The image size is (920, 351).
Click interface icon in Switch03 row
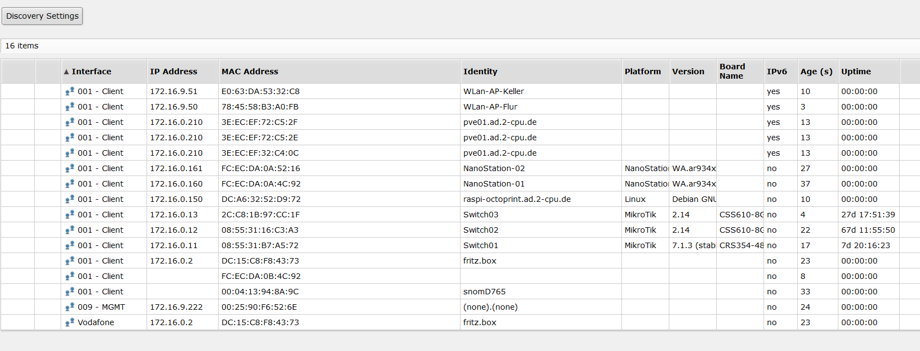(x=69, y=215)
